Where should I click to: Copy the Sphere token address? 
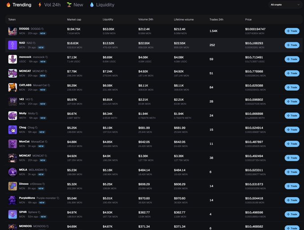tap(39, 212)
